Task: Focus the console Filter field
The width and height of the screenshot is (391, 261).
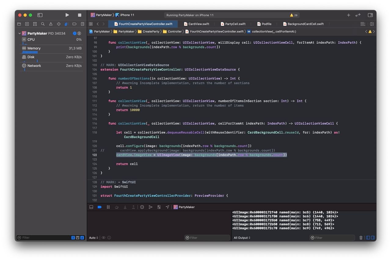Action: [x=332, y=238]
